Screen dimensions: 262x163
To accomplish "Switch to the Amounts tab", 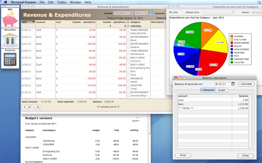I will (x=208, y=90).
